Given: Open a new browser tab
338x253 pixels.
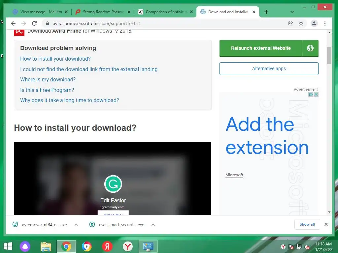Looking at the screenshot, I should tap(266, 12).
